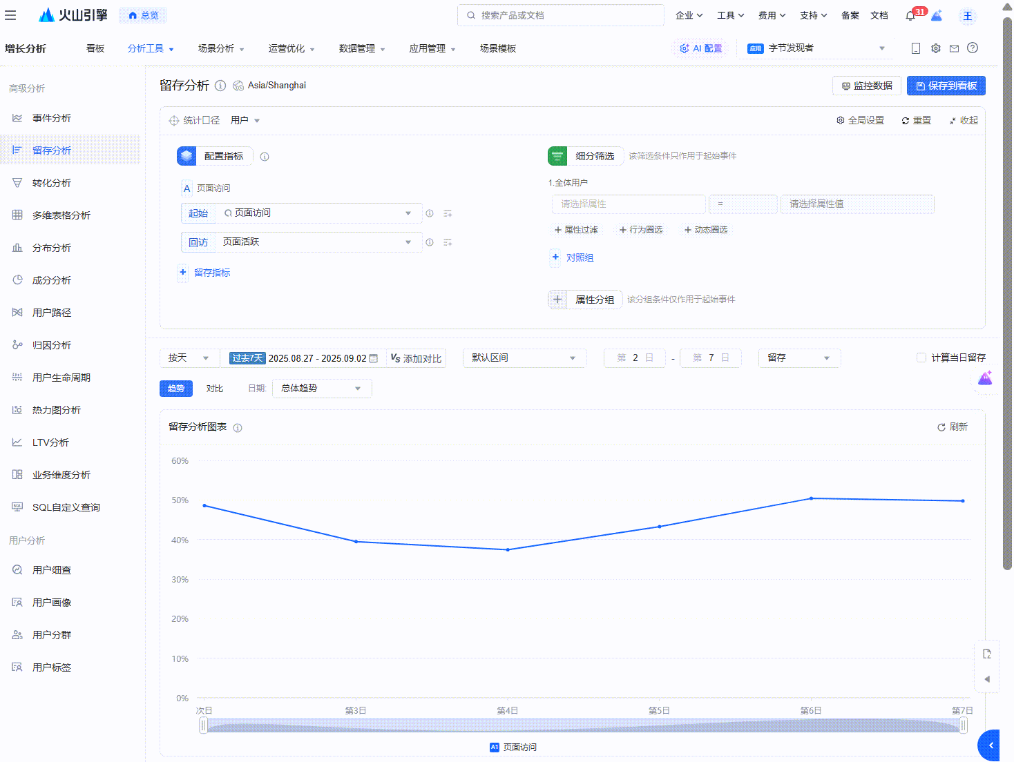1014x762 pixels.
Task: Open the 场景分析 top navigation menu
Action: point(221,48)
